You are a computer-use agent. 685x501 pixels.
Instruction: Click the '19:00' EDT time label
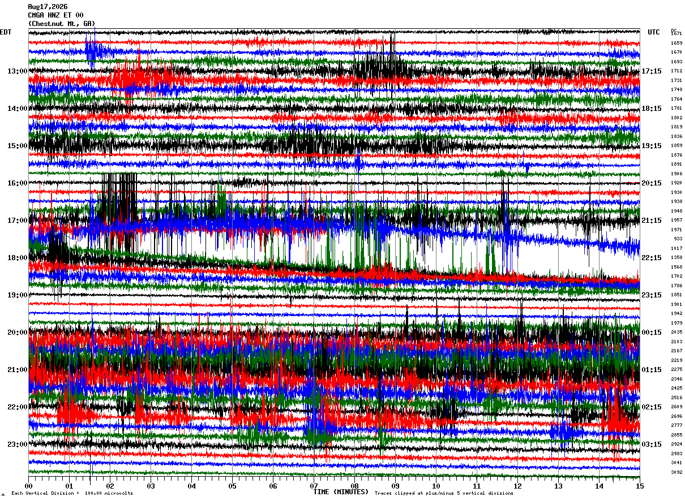point(18,295)
